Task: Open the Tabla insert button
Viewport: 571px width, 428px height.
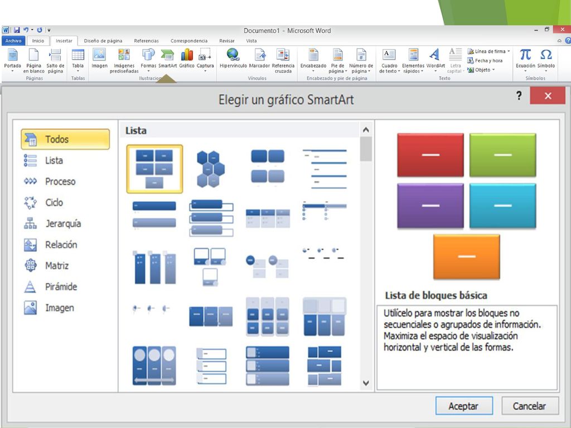Action: click(x=78, y=59)
